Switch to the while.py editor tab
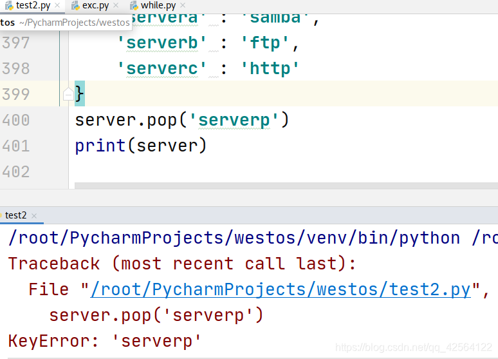The width and height of the screenshot is (498, 359). tap(158, 5)
